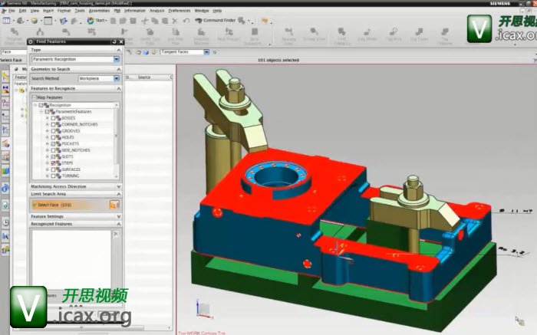Image resolution: width=537 pixels, height=335 pixels.
Task: Open the Preferences menu
Action: pos(180,11)
